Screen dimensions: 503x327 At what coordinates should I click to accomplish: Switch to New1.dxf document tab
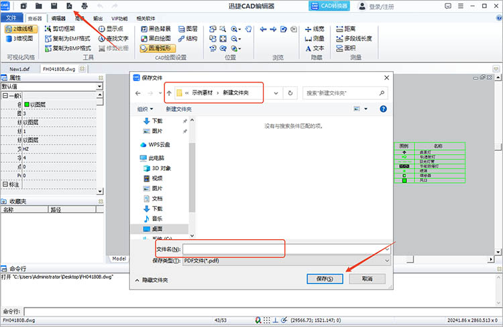pyautogui.click(x=19, y=69)
